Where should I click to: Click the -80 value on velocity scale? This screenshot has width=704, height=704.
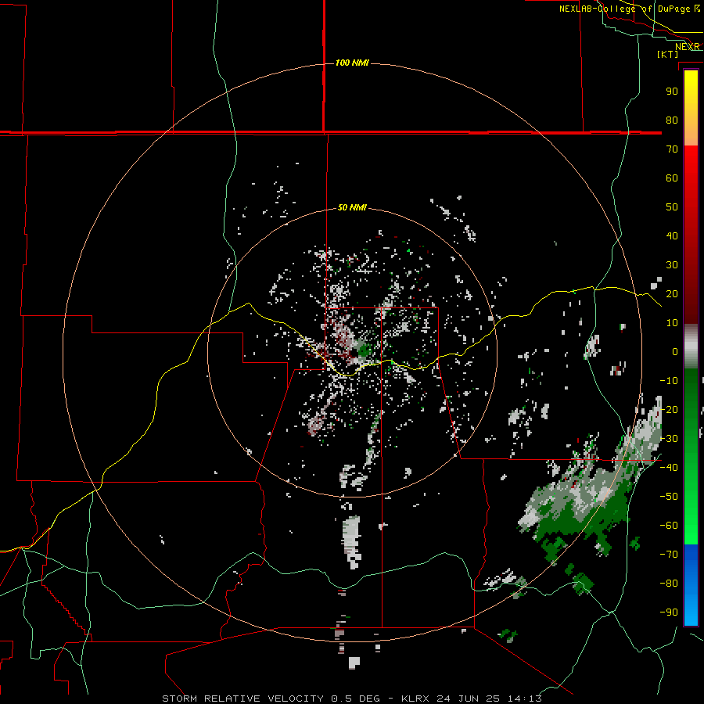click(x=669, y=584)
